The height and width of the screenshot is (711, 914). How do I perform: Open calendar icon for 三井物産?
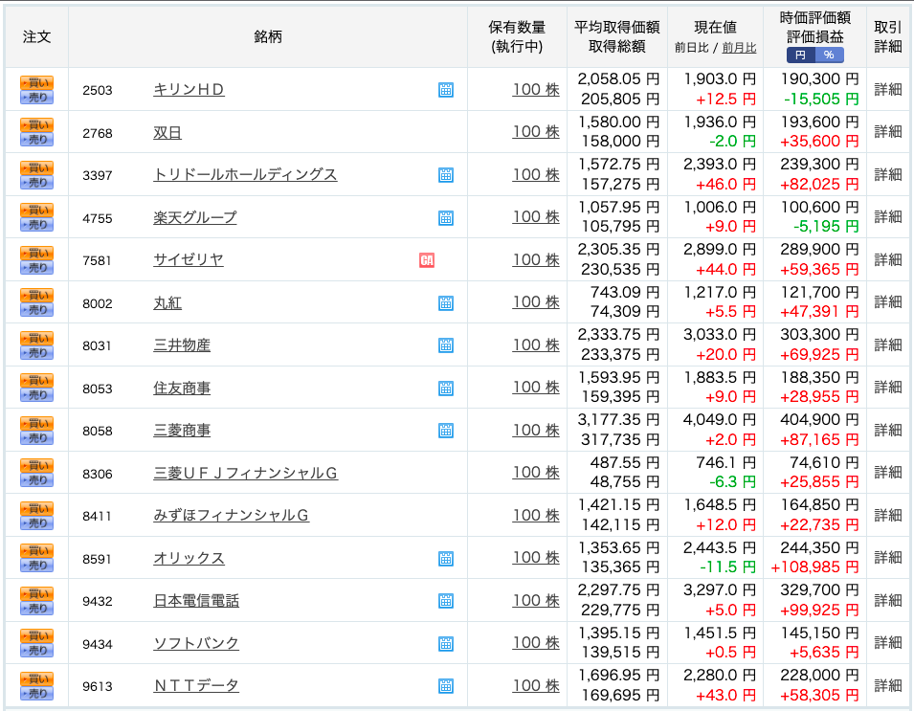[446, 345]
